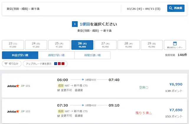Select date tab 23 (土) ¥7,690
This screenshot has width=189, height=124.
coord(13,45)
